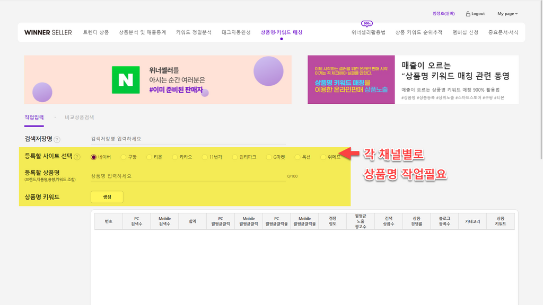Open the 멤버십 신청 menu
Screen dimensions: 543x305
[x=465, y=32]
